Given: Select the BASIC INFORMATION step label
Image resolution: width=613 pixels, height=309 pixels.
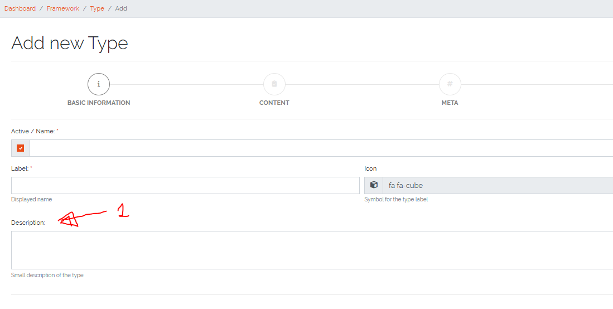Looking at the screenshot, I should (99, 103).
